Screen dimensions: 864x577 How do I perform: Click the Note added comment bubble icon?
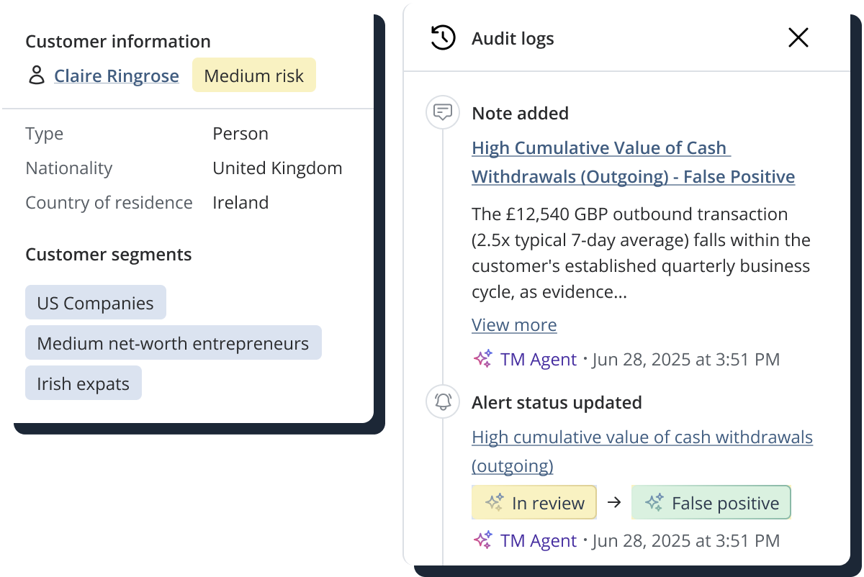tap(443, 113)
